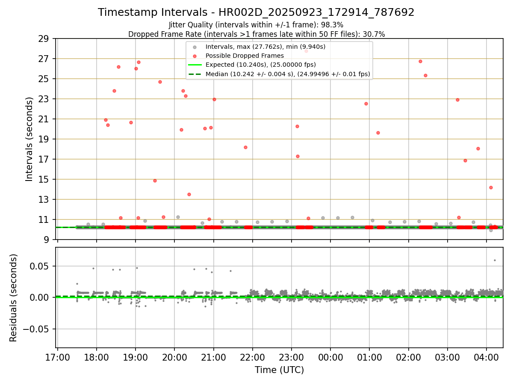Image resolution: width=513 pixels, height=385 pixels.
Task: Click the outlier residual point near 0.06 at 04:10
Action: pos(495,260)
